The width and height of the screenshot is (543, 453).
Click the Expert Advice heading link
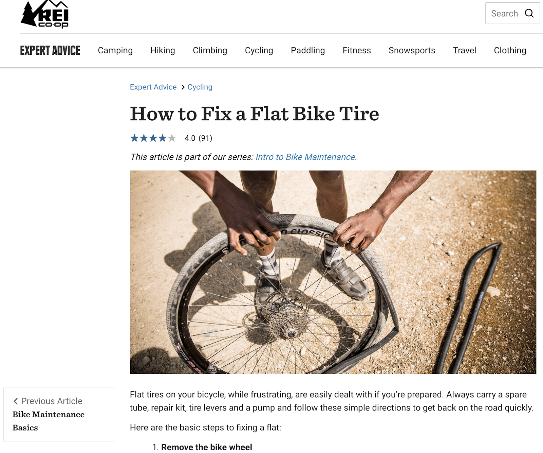[50, 51]
